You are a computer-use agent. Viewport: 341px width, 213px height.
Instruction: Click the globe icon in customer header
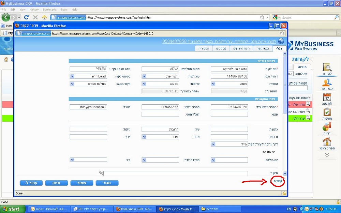tap(281, 41)
